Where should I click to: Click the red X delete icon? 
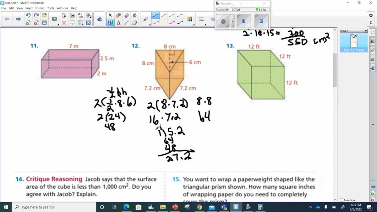[64, 23]
